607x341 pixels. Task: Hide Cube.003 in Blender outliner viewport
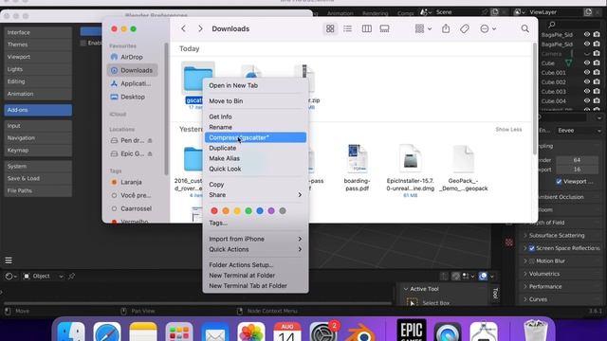pyautogui.click(x=587, y=91)
